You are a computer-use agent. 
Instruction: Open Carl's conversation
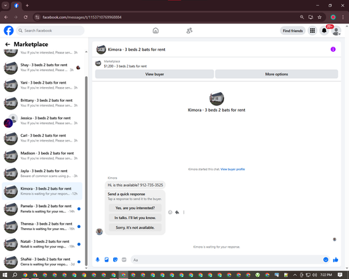[x=42, y=138]
